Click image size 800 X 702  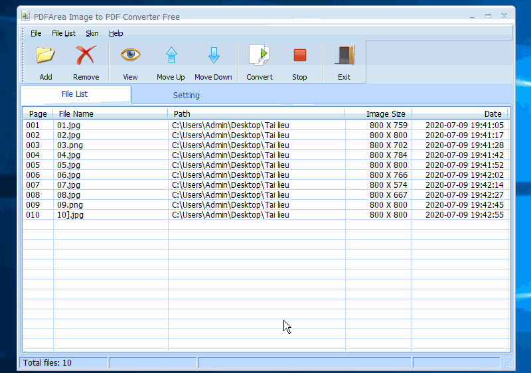388,145
